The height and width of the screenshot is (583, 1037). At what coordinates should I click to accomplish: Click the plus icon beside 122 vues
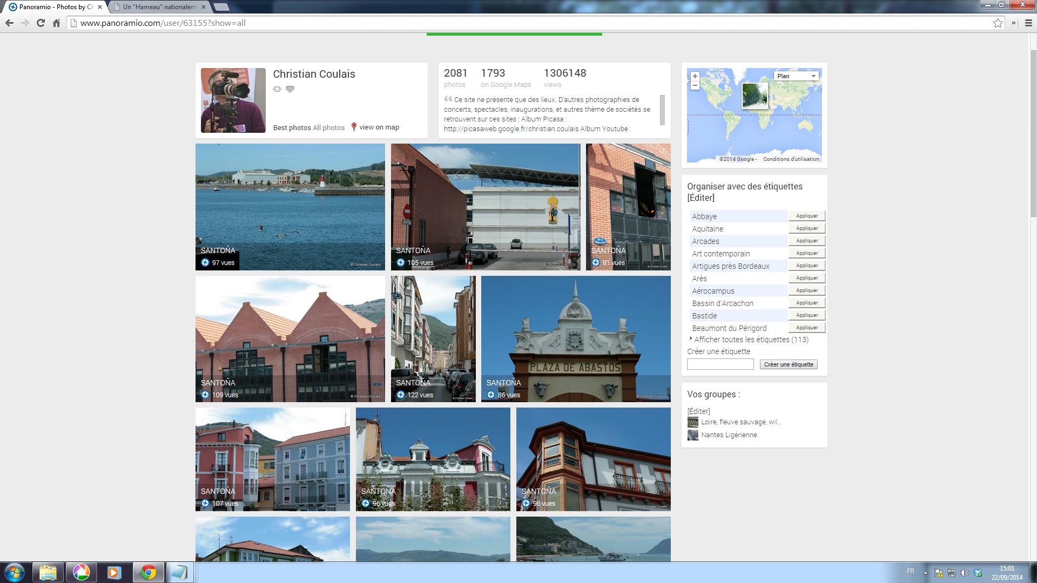point(401,395)
